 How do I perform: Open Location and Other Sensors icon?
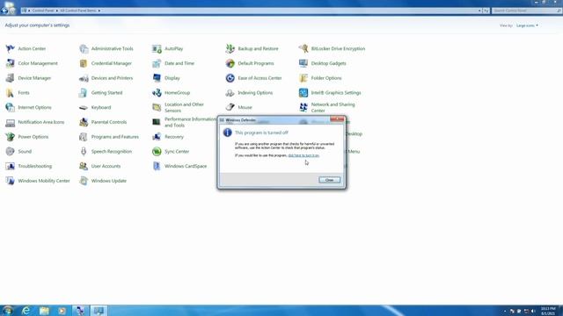pos(157,107)
